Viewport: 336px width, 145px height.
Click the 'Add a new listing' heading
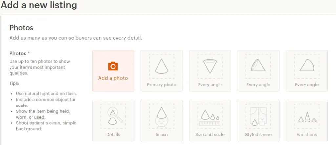(39, 5)
